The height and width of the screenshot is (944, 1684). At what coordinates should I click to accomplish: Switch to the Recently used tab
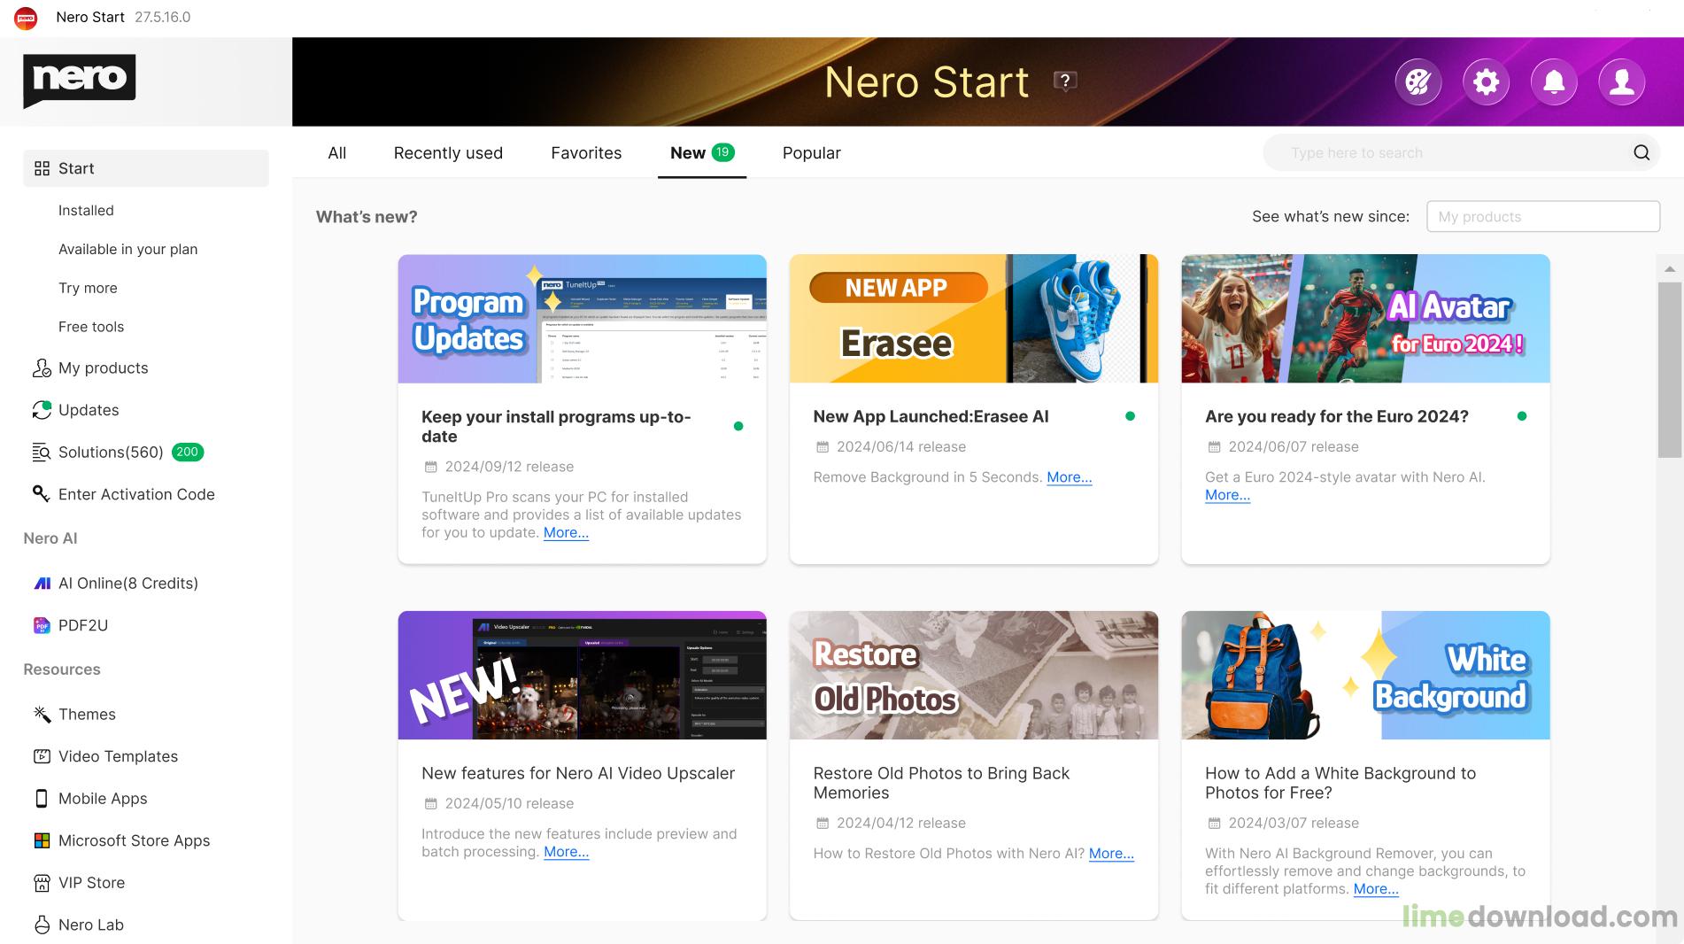448,153
